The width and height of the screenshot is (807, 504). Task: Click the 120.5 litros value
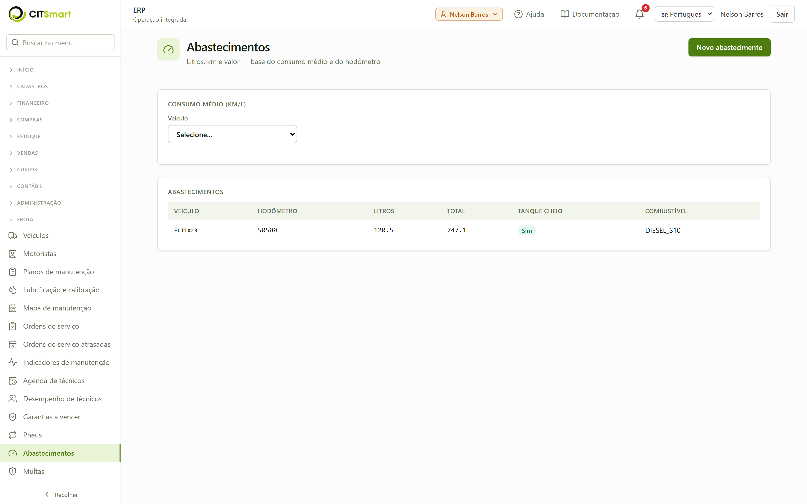pyautogui.click(x=383, y=230)
